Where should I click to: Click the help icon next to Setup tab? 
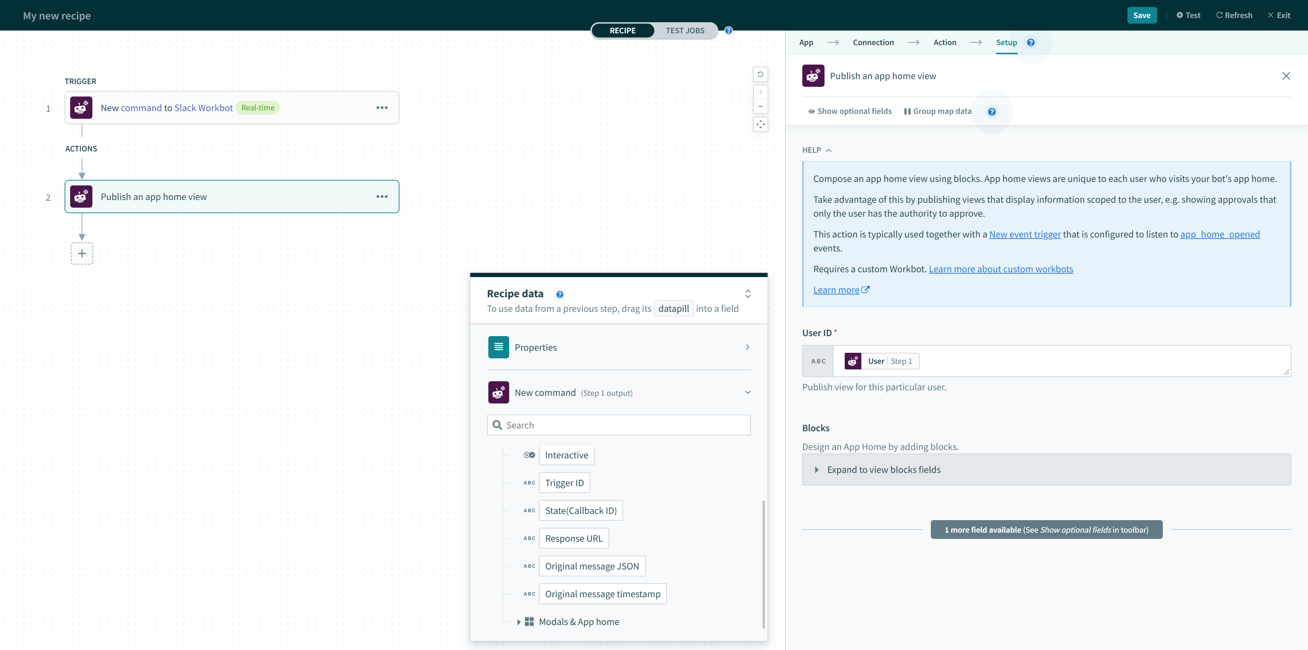tap(1030, 42)
